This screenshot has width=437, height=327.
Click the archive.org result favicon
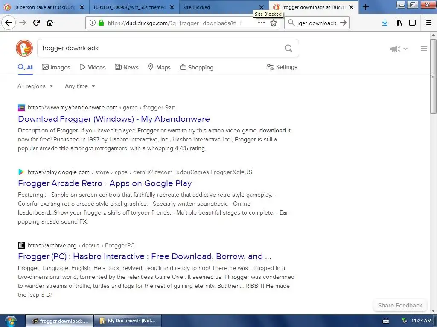(x=21, y=245)
